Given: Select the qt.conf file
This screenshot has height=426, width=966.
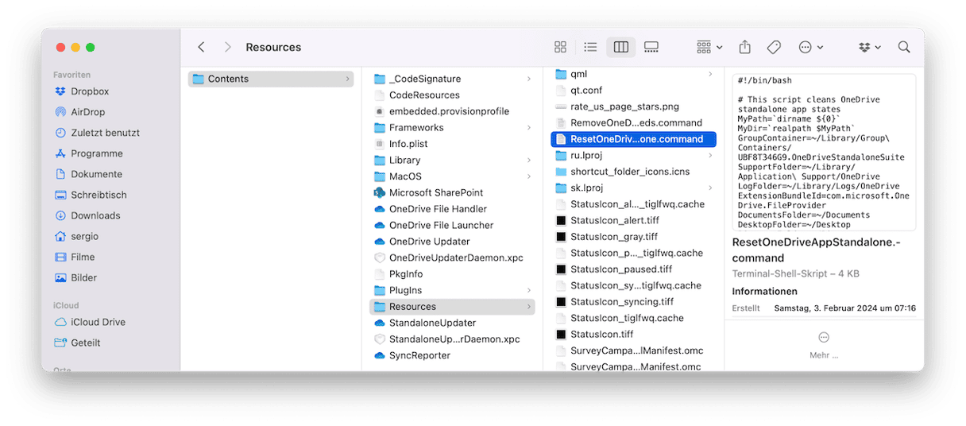Looking at the screenshot, I should click(x=586, y=91).
